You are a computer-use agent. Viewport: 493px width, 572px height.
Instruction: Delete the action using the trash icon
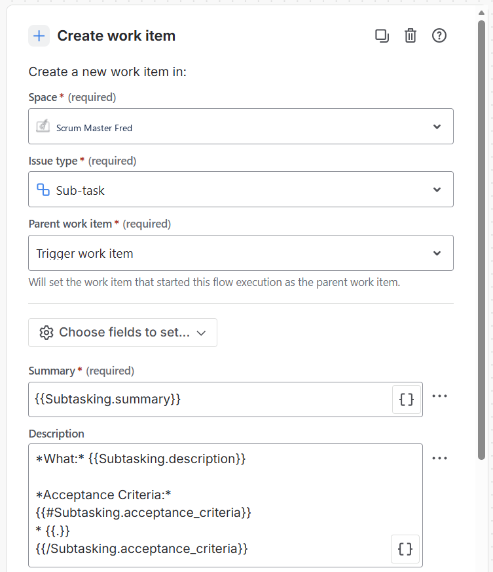tap(411, 35)
